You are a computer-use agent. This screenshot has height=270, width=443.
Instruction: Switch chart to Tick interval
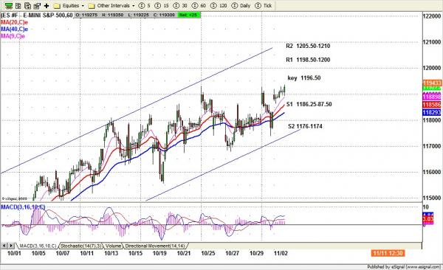263,5
